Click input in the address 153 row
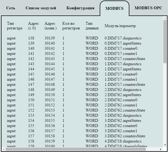 11,115
